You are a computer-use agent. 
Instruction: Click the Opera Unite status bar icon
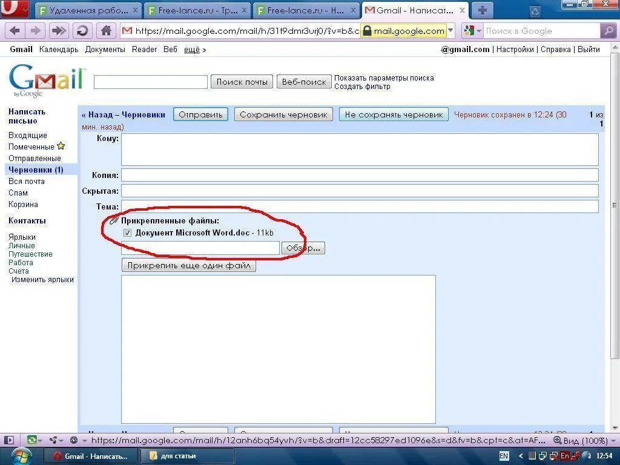[53, 440]
